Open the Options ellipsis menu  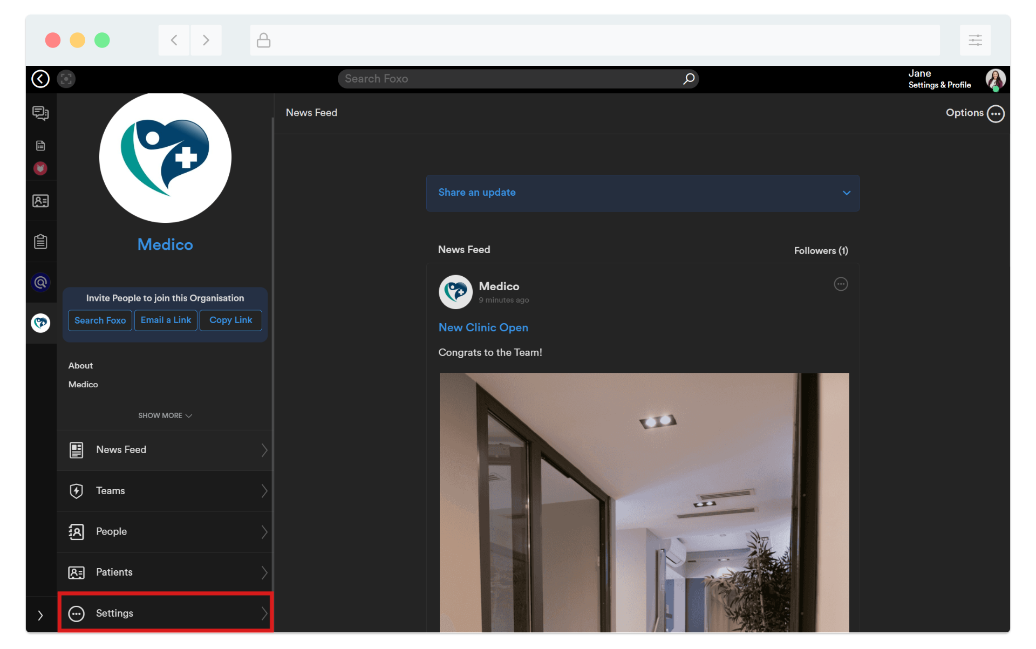click(x=996, y=114)
